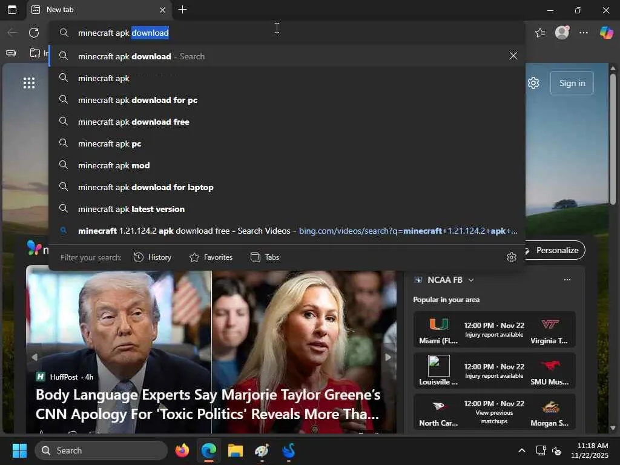Close the New tab tab

(162, 10)
